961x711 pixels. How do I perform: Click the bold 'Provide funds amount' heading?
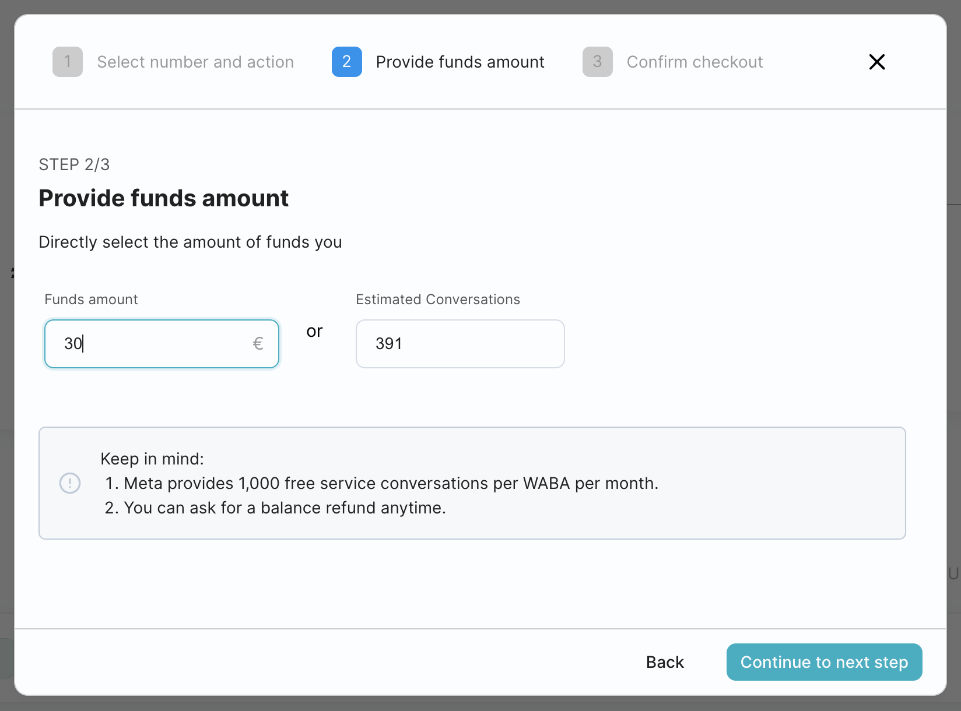click(x=164, y=198)
